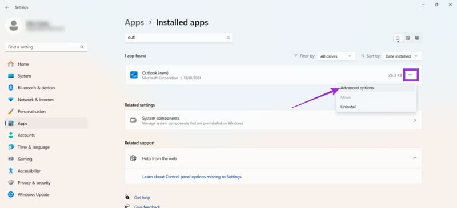Image resolution: width=457 pixels, height=208 pixels.
Task: Click the '1 app found' text
Action: (135, 56)
